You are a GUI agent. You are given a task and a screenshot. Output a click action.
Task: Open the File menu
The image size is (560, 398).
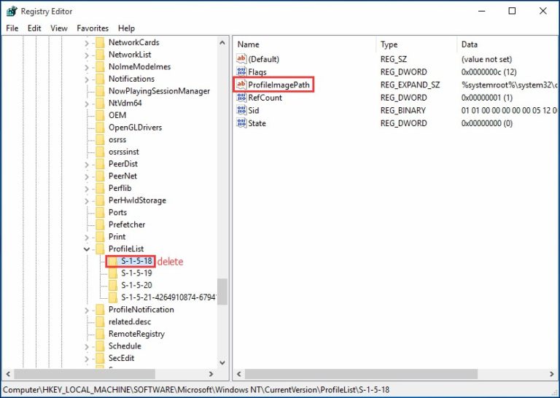click(12, 28)
